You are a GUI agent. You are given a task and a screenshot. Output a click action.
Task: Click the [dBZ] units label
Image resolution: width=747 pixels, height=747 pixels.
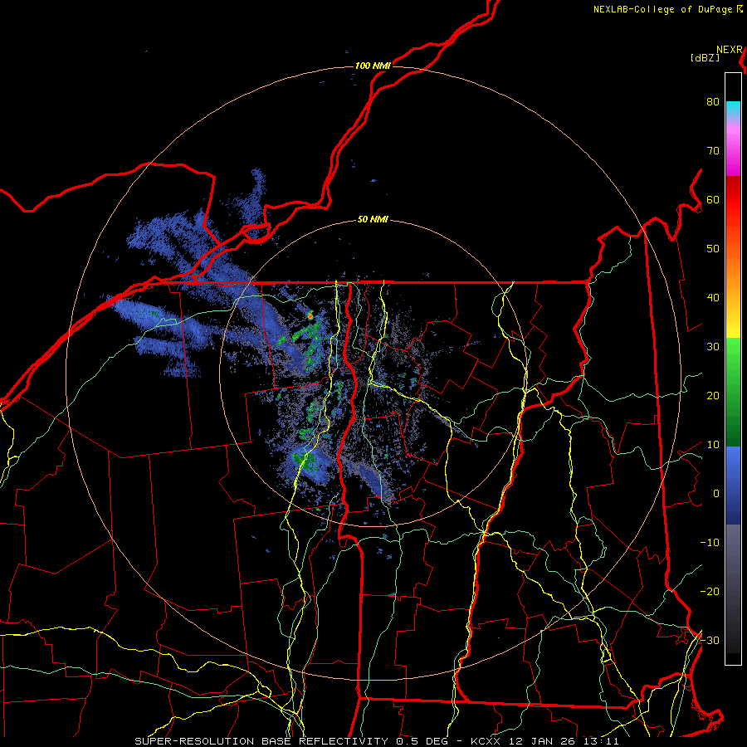coord(705,58)
